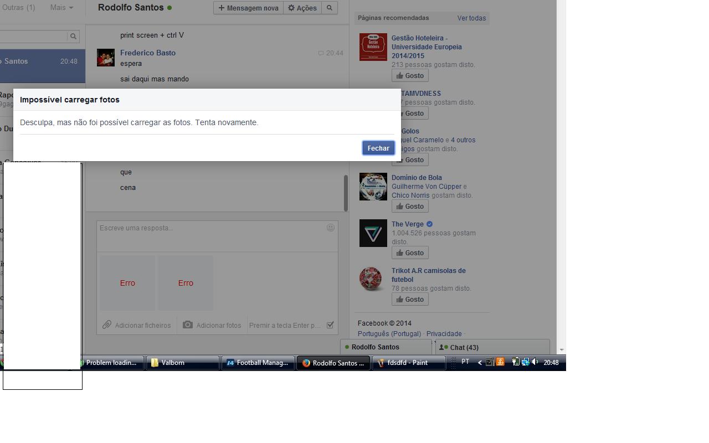The height and width of the screenshot is (443, 709).
Task: Click the paperclip Adicionar ficheiros icon
Action: coord(107,324)
